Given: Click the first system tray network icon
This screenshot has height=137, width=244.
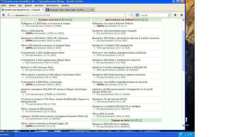Looking at the screenshot, I should (181, 134).
